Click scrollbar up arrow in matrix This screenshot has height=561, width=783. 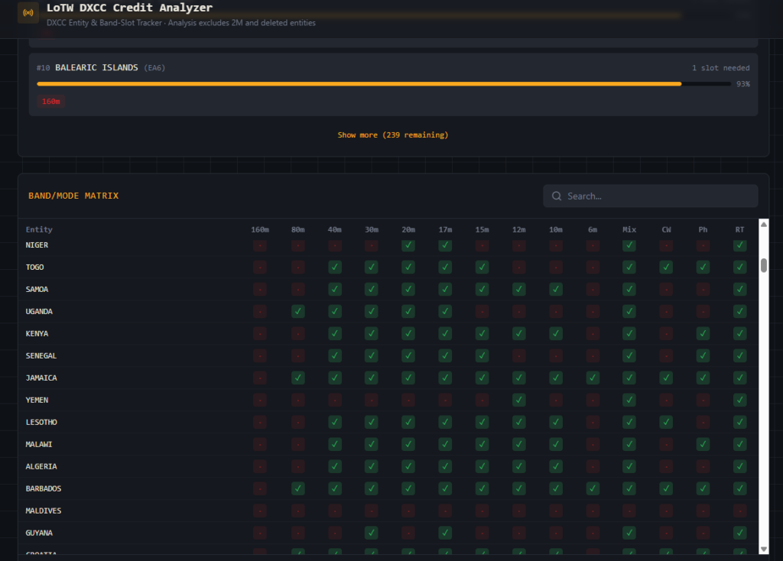click(x=763, y=225)
